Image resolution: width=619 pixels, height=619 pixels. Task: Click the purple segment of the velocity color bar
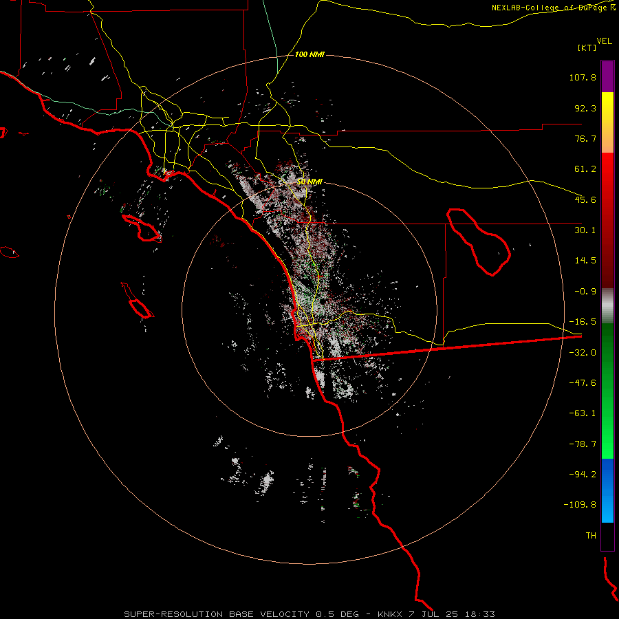(607, 76)
